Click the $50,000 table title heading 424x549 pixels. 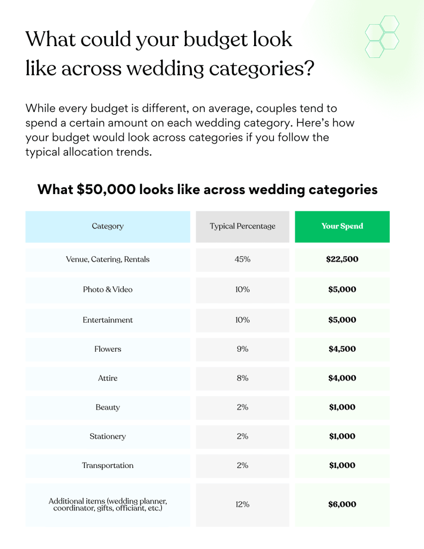pos(207,190)
